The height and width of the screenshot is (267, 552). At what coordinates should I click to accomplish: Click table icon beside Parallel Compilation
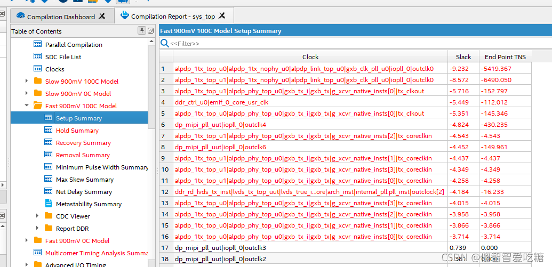38,44
